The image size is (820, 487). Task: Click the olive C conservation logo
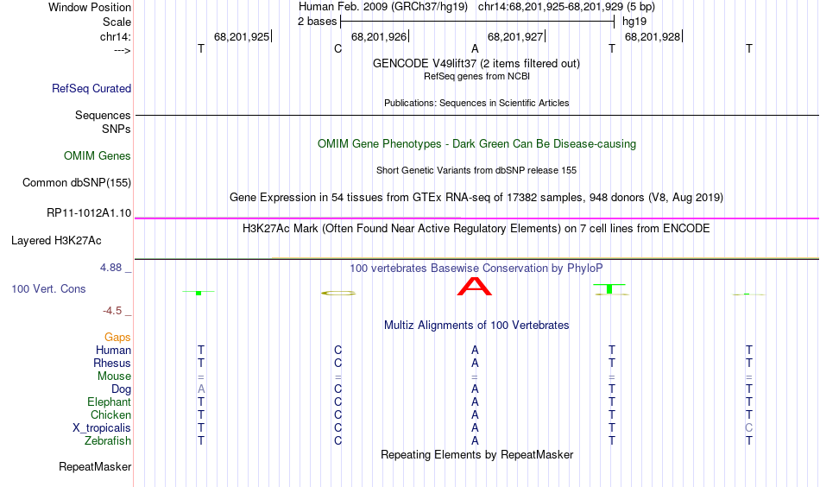coord(338,293)
